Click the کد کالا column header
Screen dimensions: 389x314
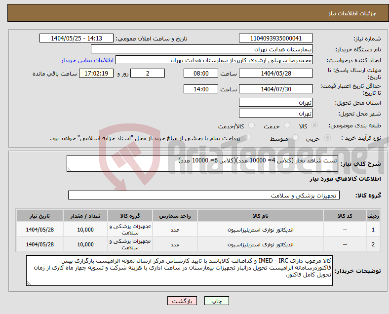(345, 216)
